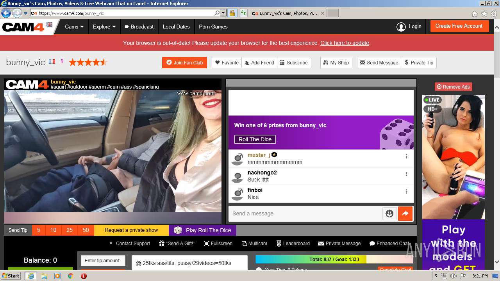Screen dimensions: 500x281
Task: Click Add Friend button
Action: tap(259, 62)
